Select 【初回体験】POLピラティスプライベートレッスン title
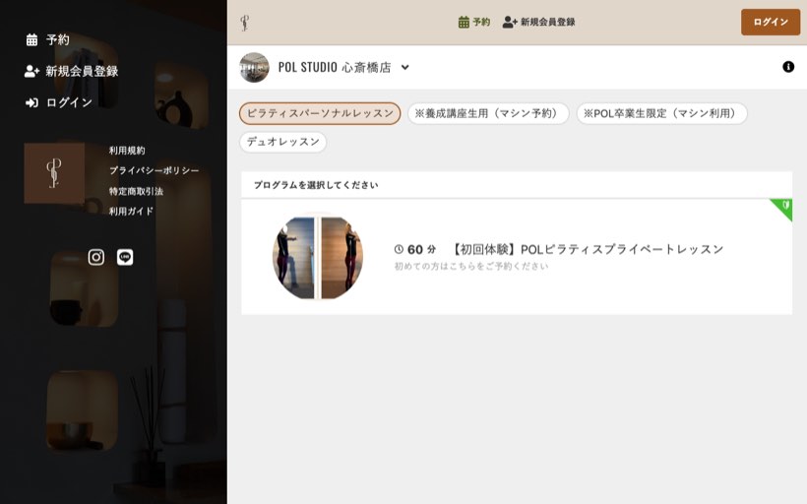The image size is (807, 504). tap(588, 249)
